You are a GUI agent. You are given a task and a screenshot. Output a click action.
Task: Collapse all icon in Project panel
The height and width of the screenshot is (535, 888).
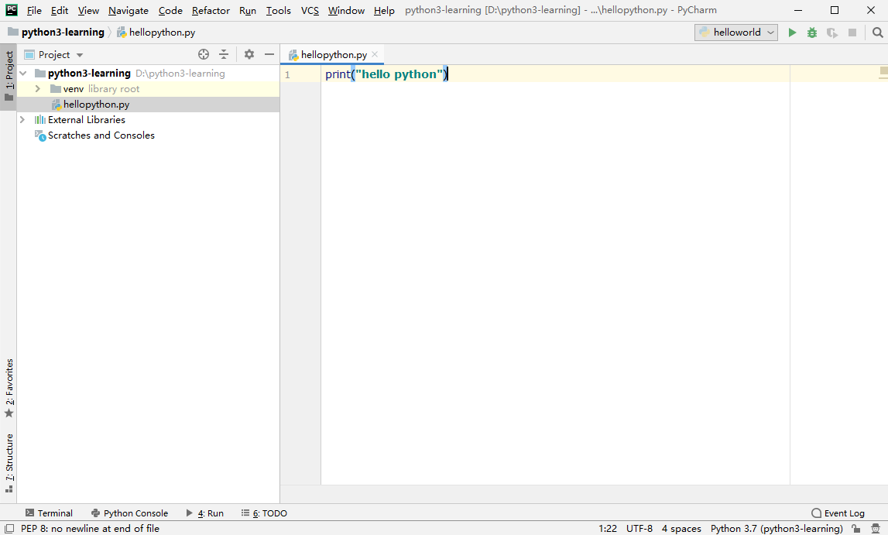pos(224,54)
